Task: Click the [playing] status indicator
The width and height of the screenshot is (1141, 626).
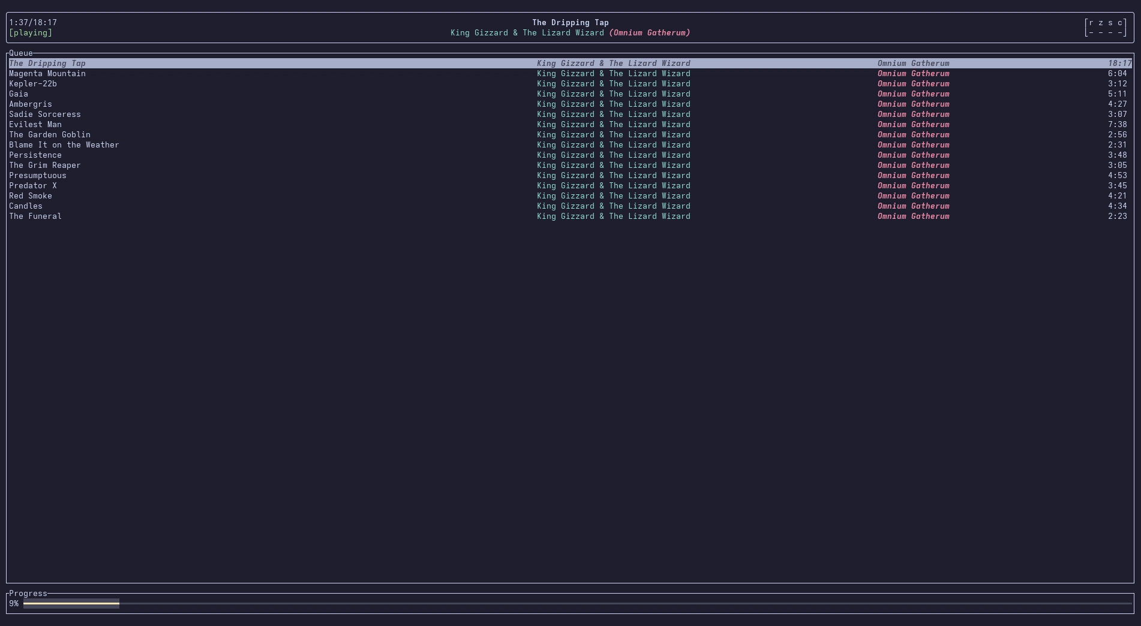Action: pyautogui.click(x=31, y=32)
